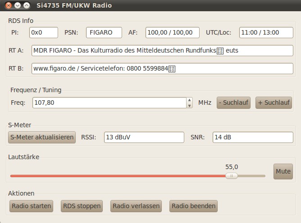Close the Si4735 FM/UKW Radio window
The height and width of the screenshot is (223, 301).
coord(9,5)
